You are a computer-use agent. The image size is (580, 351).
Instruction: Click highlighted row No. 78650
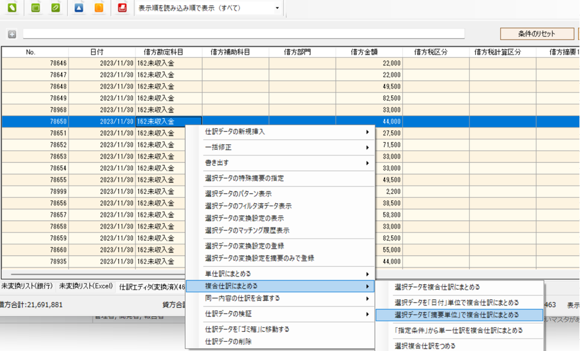(x=291, y=121)
